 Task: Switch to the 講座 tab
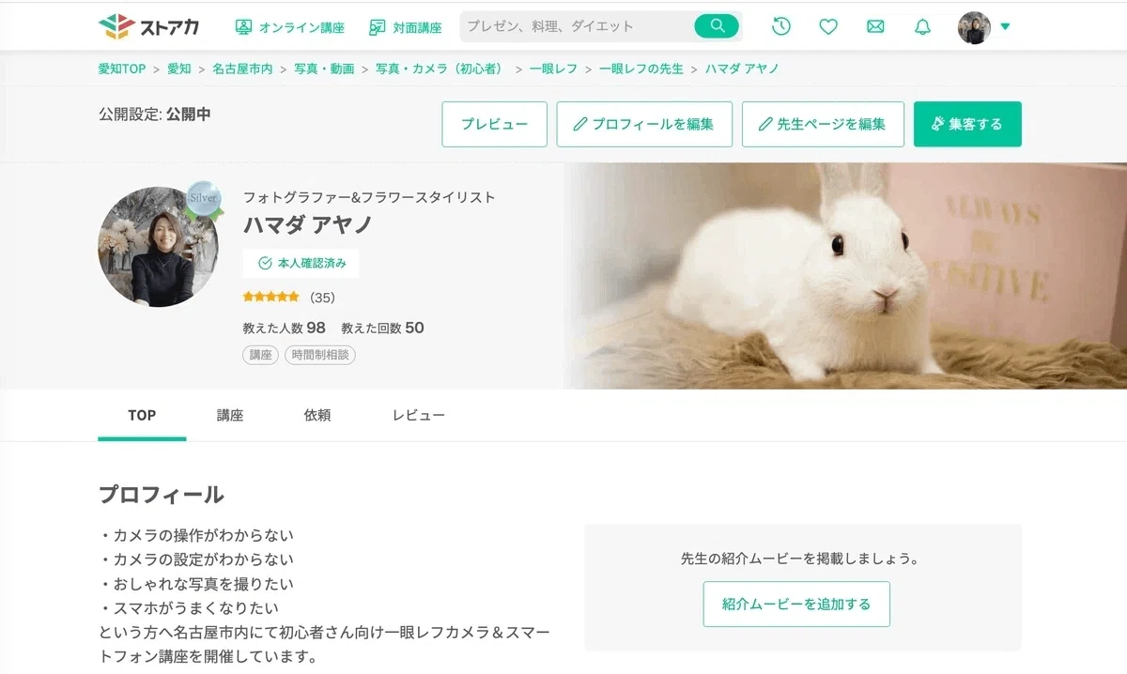230,415
